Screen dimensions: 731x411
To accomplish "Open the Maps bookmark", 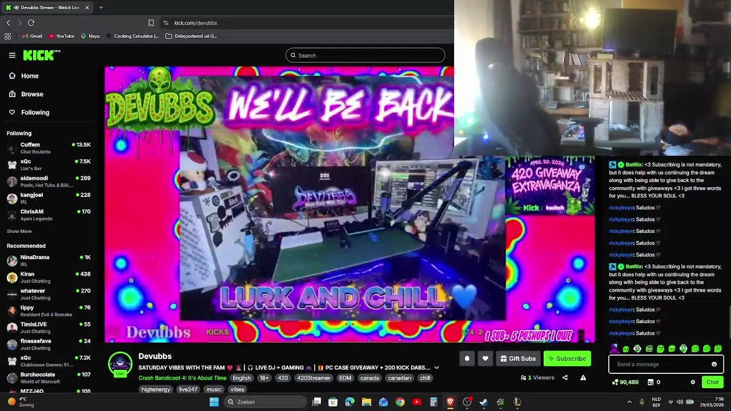I will [90, 36].
